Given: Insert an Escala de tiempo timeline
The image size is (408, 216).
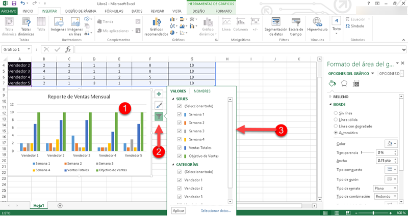Looking at the screenshot, I should tap(296, 27).
